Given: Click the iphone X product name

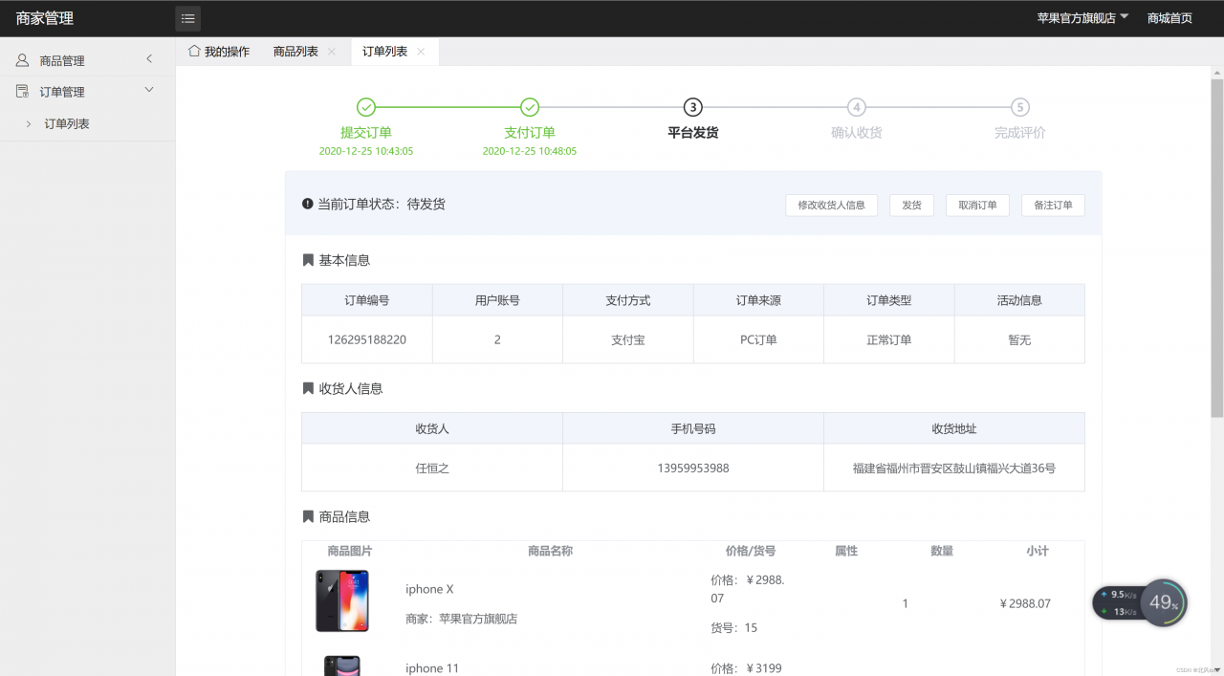Looking at the screenshot, I should click(x=429, y=589).
